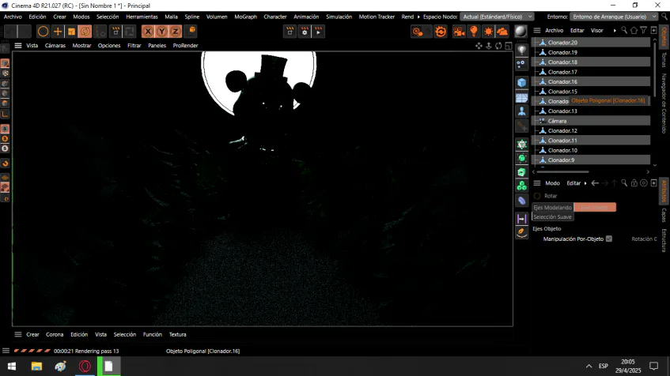
Task: Open viewport Cámaras menu
Action: click(x=55, y=46)
